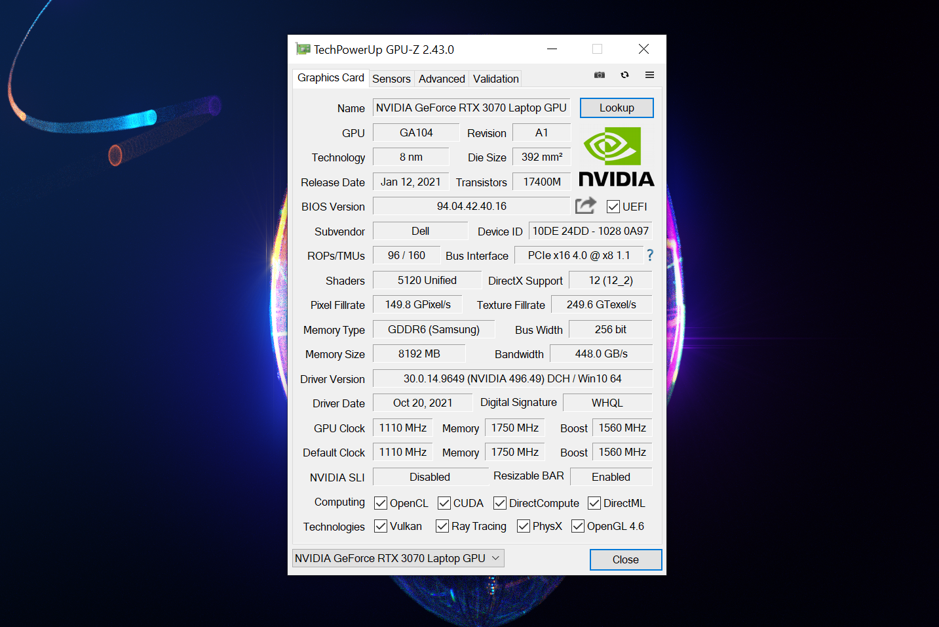
Task: Click the BIOS export share icon
Action: point(586,205)
